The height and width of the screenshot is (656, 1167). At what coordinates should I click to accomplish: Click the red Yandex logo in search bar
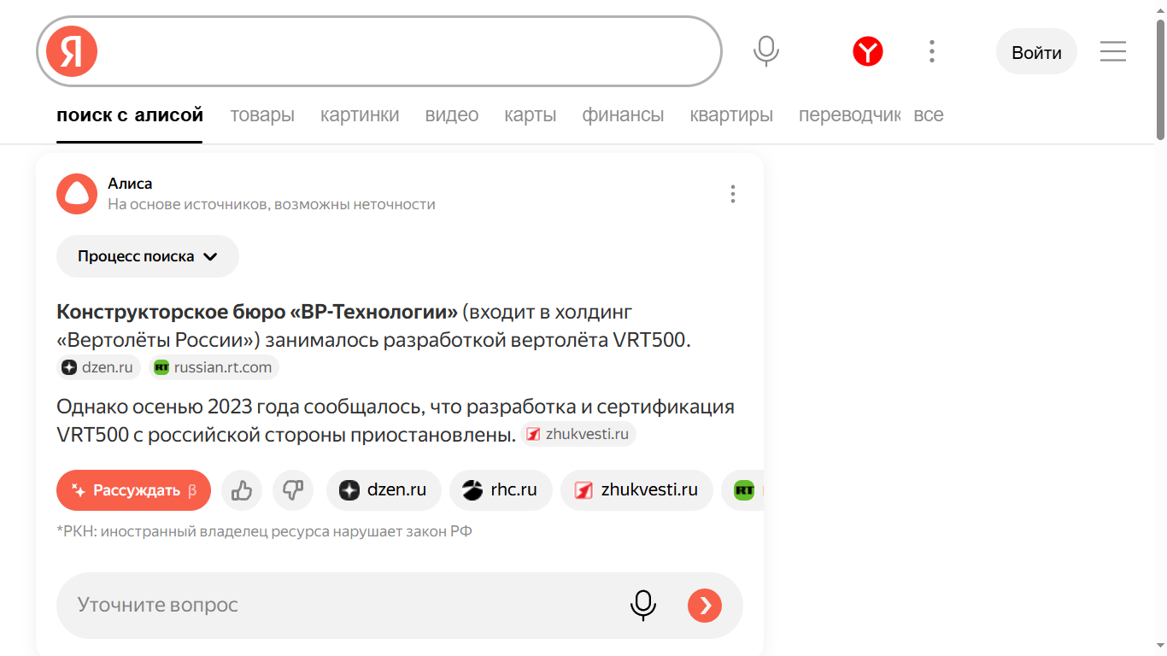pyautogui.click(x=72, y=51)
